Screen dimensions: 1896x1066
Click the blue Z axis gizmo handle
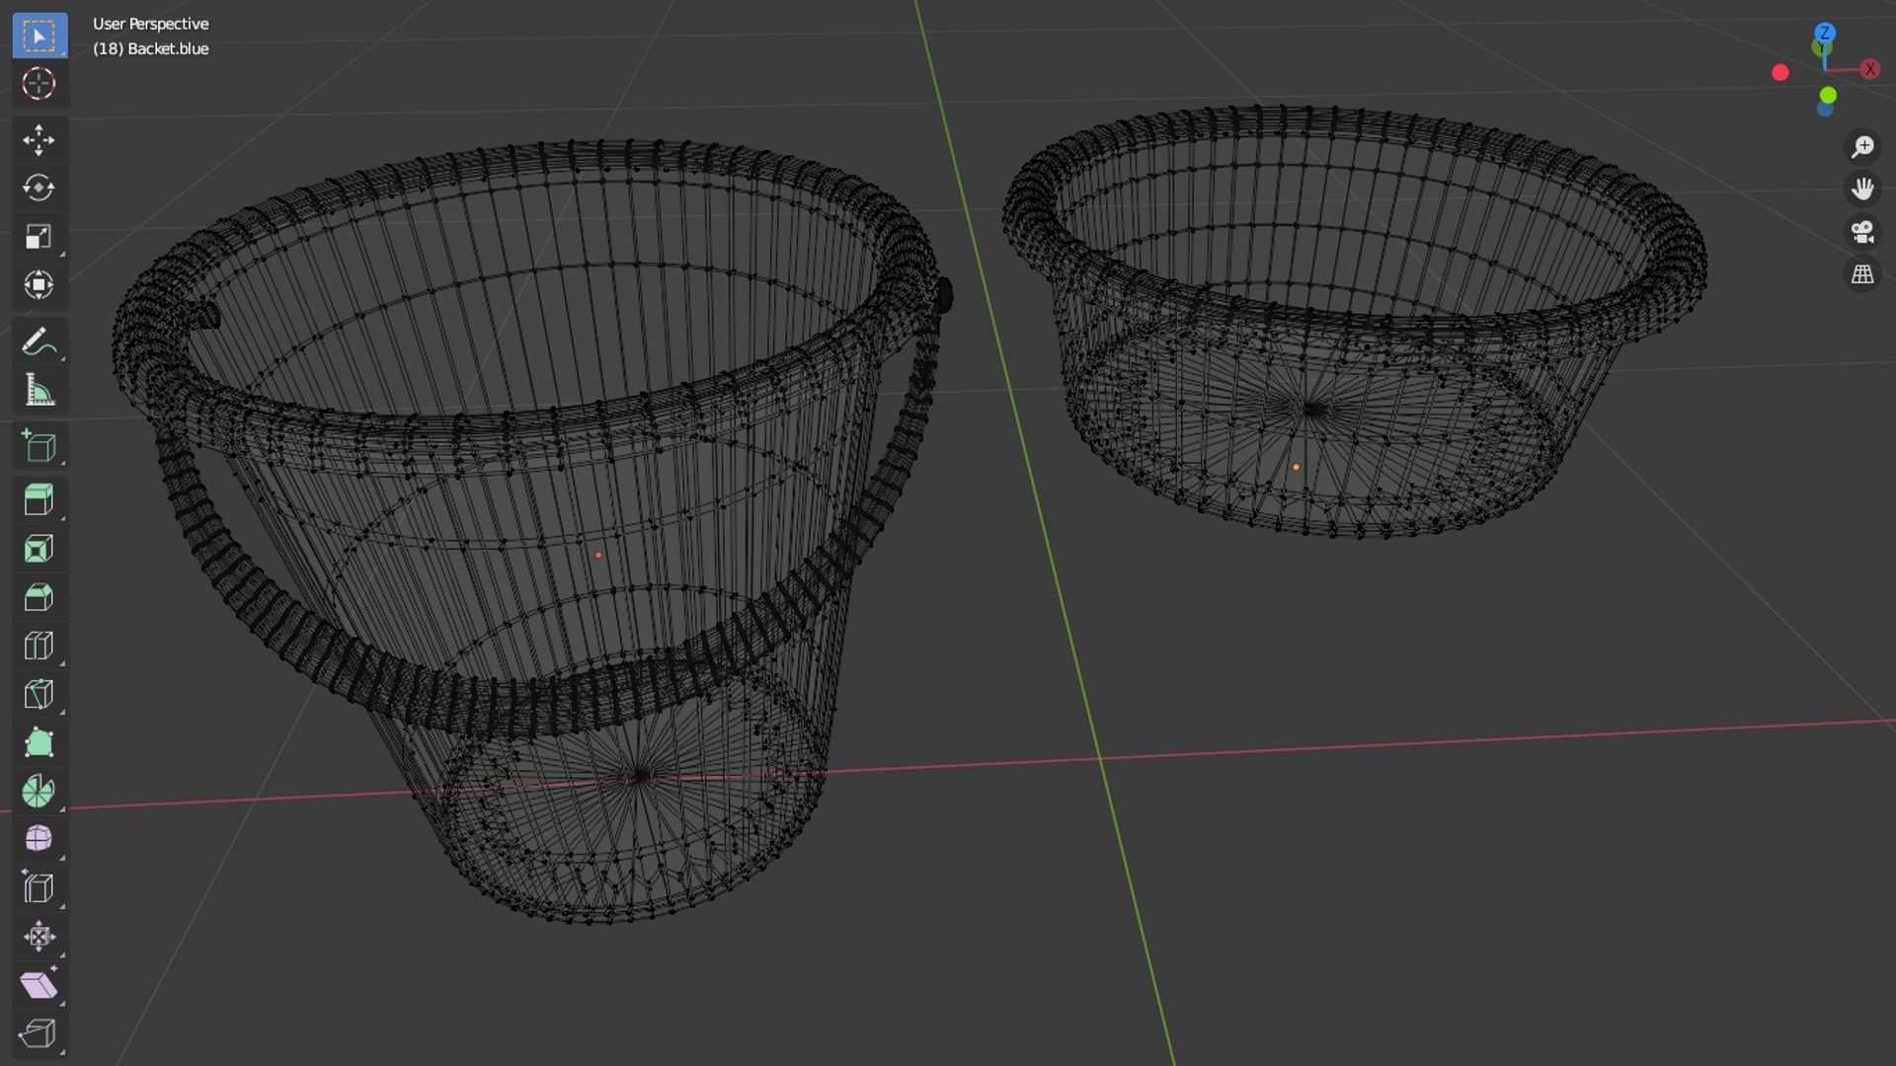(x=1825, y=33)
